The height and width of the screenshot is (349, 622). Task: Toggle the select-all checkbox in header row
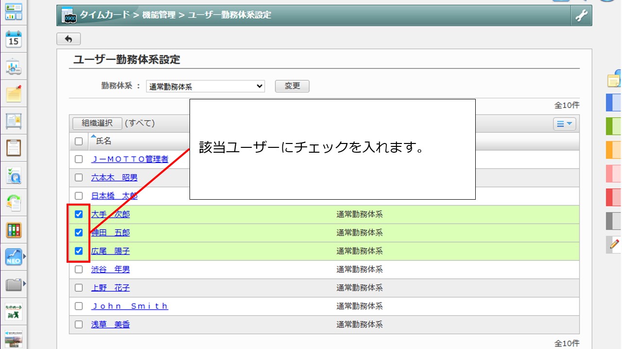[x=79, y=141]
